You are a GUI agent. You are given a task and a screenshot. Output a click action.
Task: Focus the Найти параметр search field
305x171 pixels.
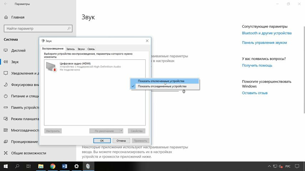click(x=38, y=28)
